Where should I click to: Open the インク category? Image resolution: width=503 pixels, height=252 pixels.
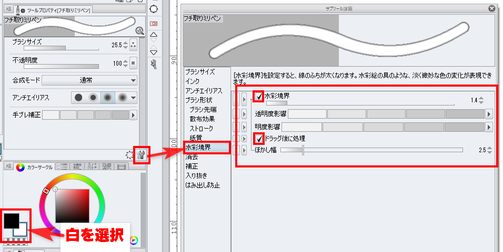pos(192,81)
